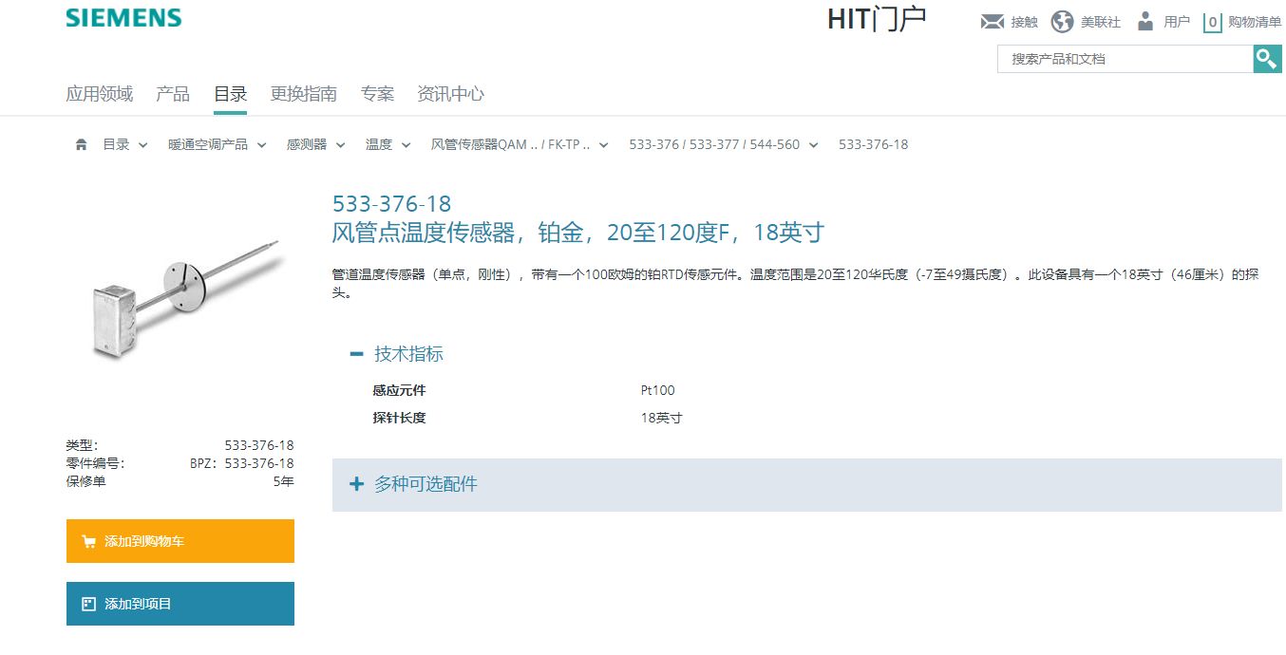Open the 应用领域 navigation tab
Viewport: 1286px width, 655px height.
tap(99, 94)
